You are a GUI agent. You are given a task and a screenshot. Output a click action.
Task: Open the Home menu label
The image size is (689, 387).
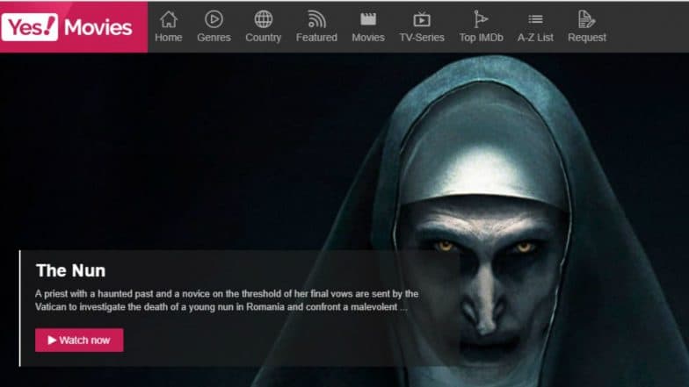[x=169, y=38]
